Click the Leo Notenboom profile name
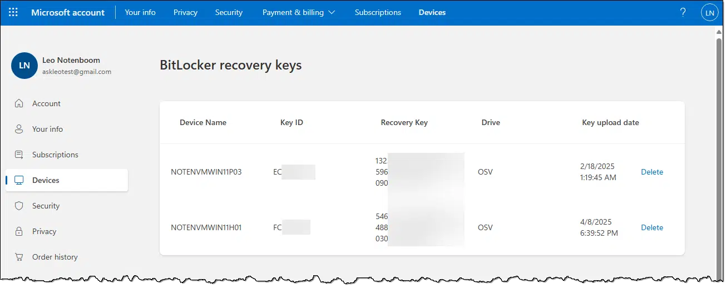Viewport: 726px width, 288px height. pyautogui.click(x=71, y=60)
